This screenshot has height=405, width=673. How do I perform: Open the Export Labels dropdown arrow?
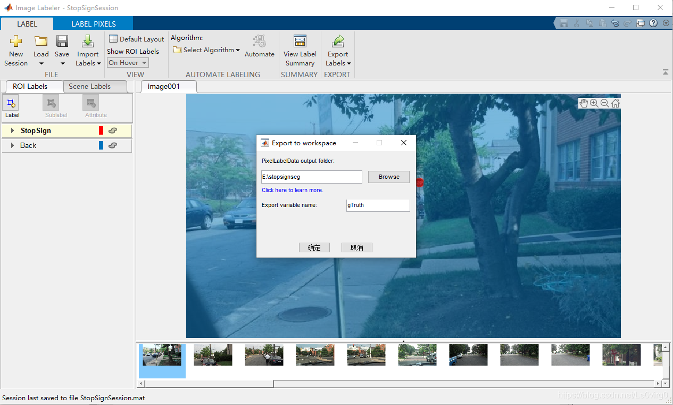click(x=349, y=63)
